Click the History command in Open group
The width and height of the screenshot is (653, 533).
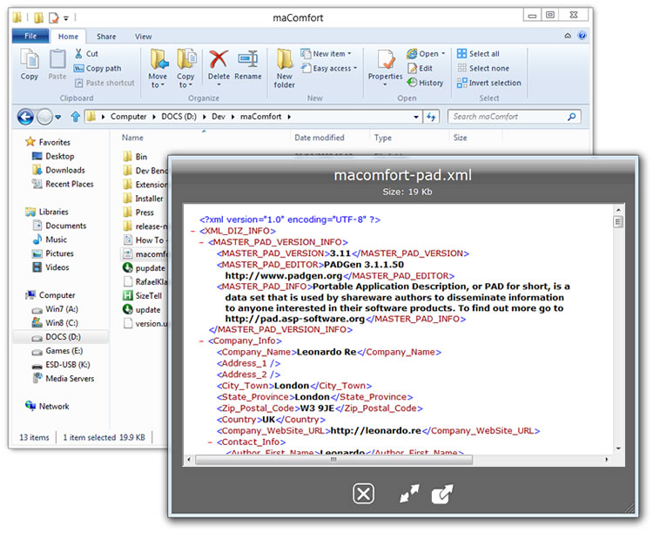425,83
